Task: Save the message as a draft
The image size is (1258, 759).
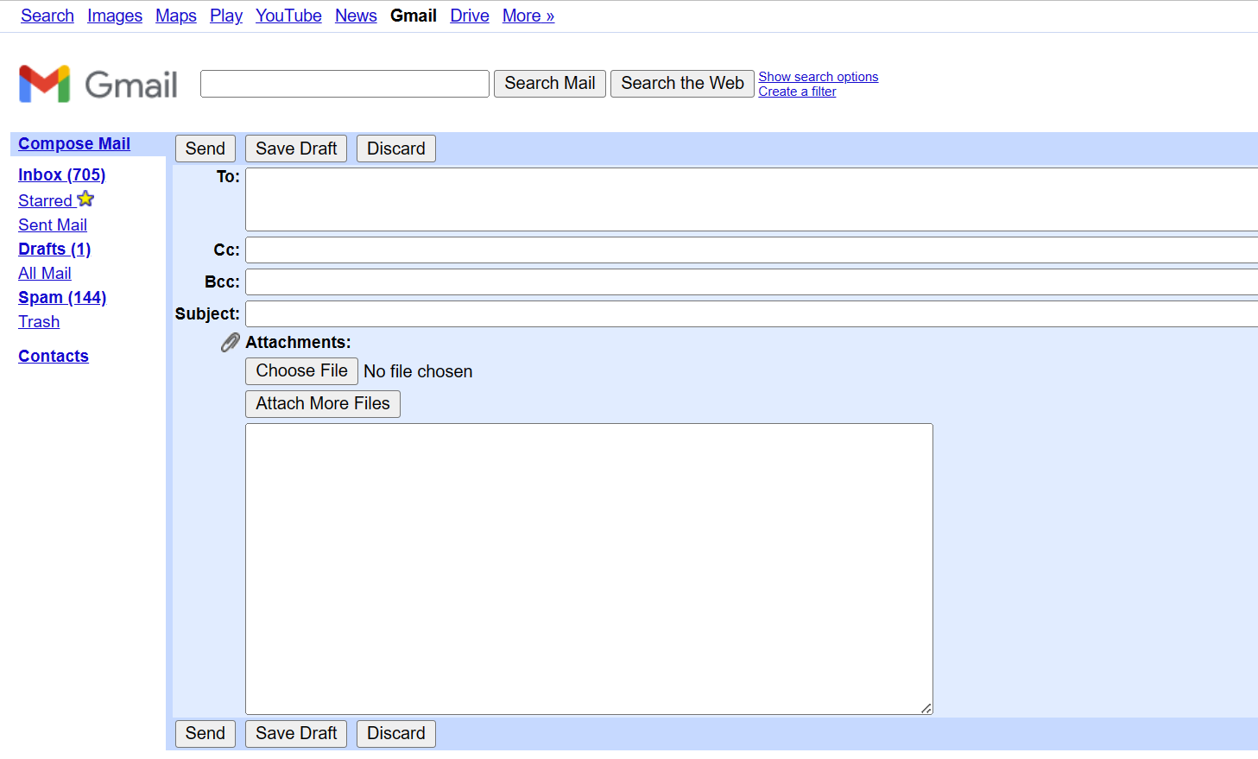Action: 295,148
